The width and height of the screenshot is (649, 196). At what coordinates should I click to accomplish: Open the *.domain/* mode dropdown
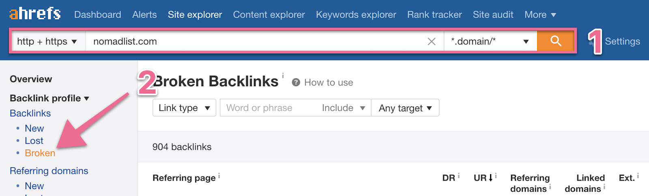click(490, 41)
